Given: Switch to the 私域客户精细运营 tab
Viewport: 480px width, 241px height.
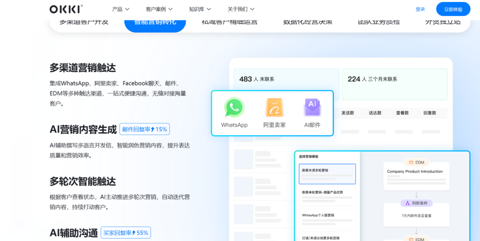Looking at the screenshot, I should 229,22.
